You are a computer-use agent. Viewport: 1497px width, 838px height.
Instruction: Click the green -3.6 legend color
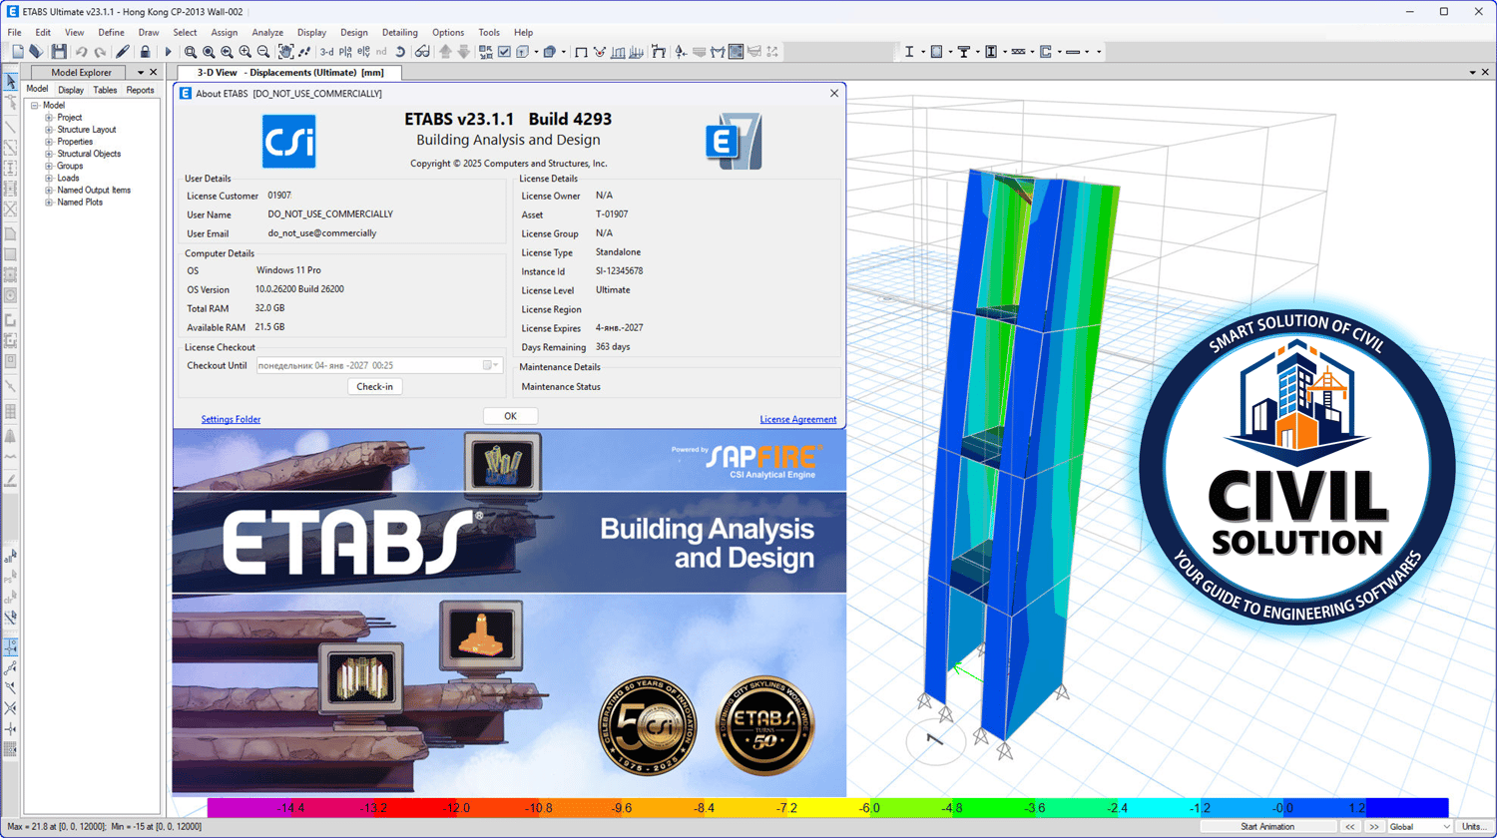(x=1035, y=808)
